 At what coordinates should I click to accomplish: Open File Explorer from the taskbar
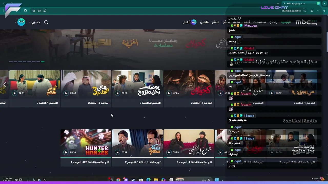(156, 180)
